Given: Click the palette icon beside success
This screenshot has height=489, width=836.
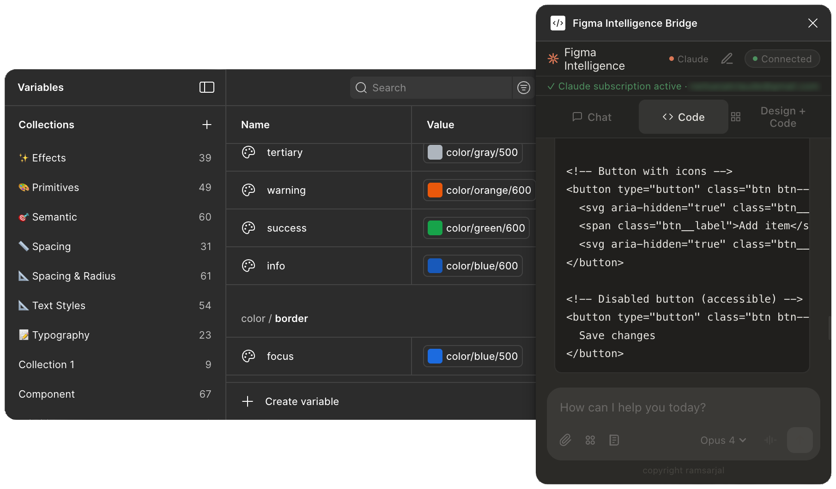Looking at the screenshot, I should coord(248,228).
